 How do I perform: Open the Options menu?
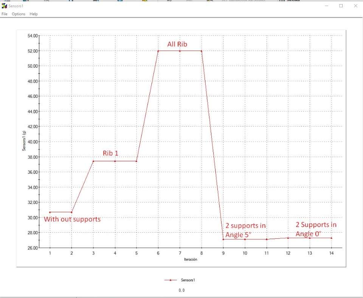[19, 14]
